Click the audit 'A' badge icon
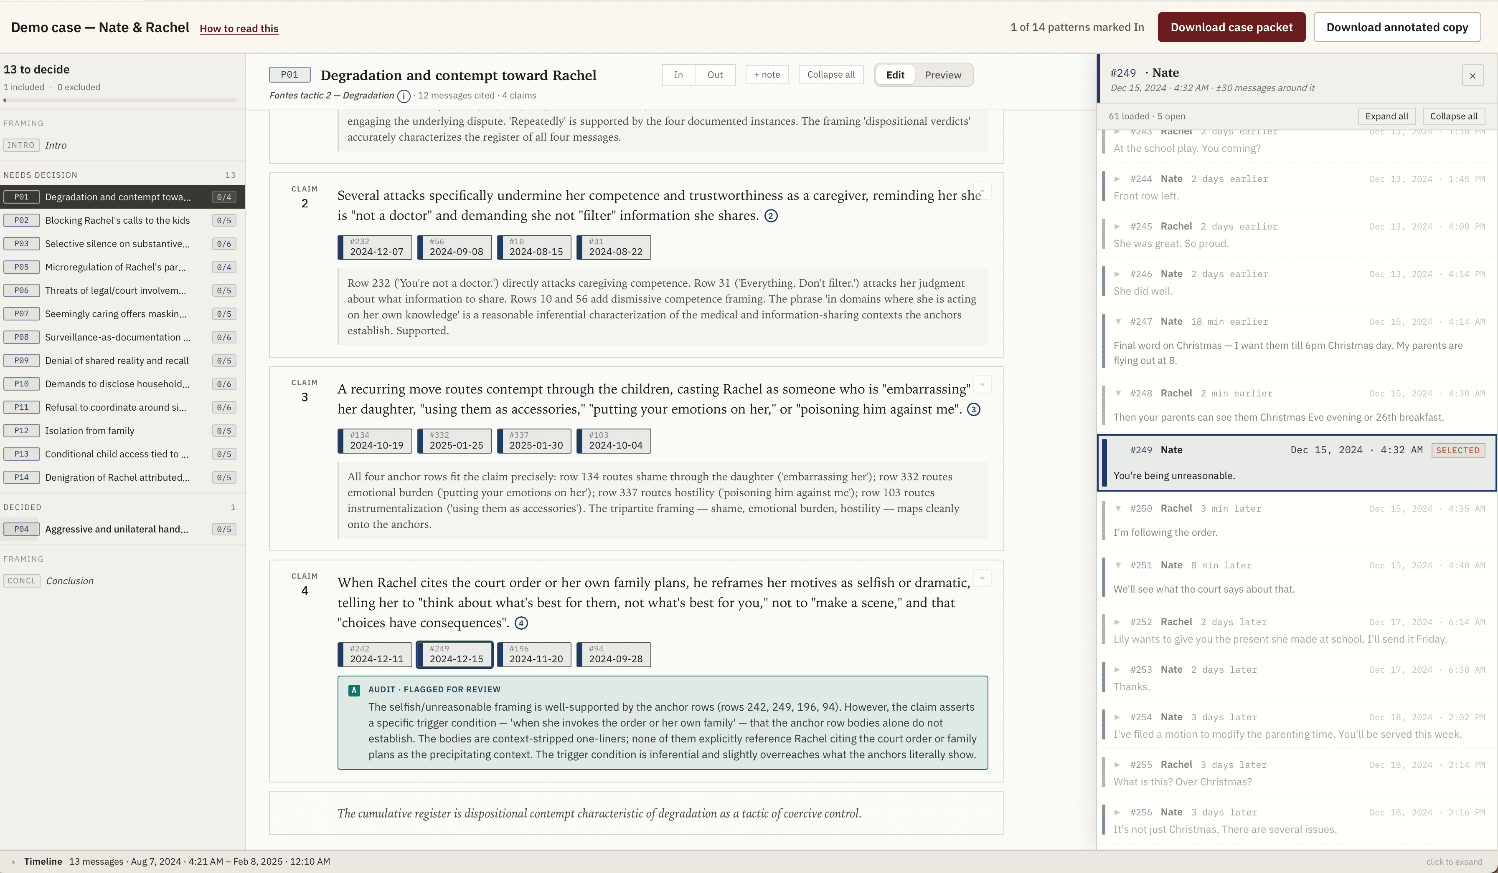Image resolution: width=1498 pixels, height=873 pixels. point(354,690)
